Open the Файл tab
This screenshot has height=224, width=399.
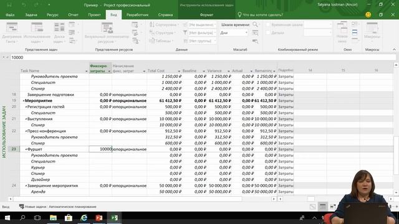click(10, 15)
